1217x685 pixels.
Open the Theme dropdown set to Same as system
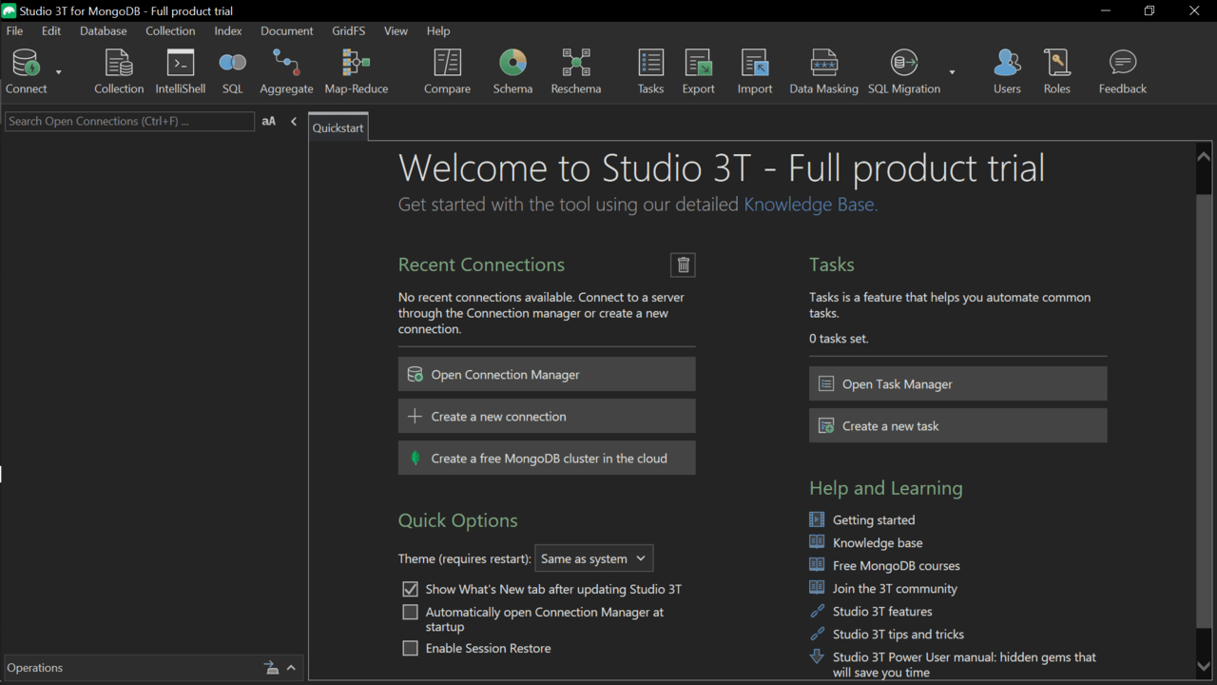[x=593, y=558]
